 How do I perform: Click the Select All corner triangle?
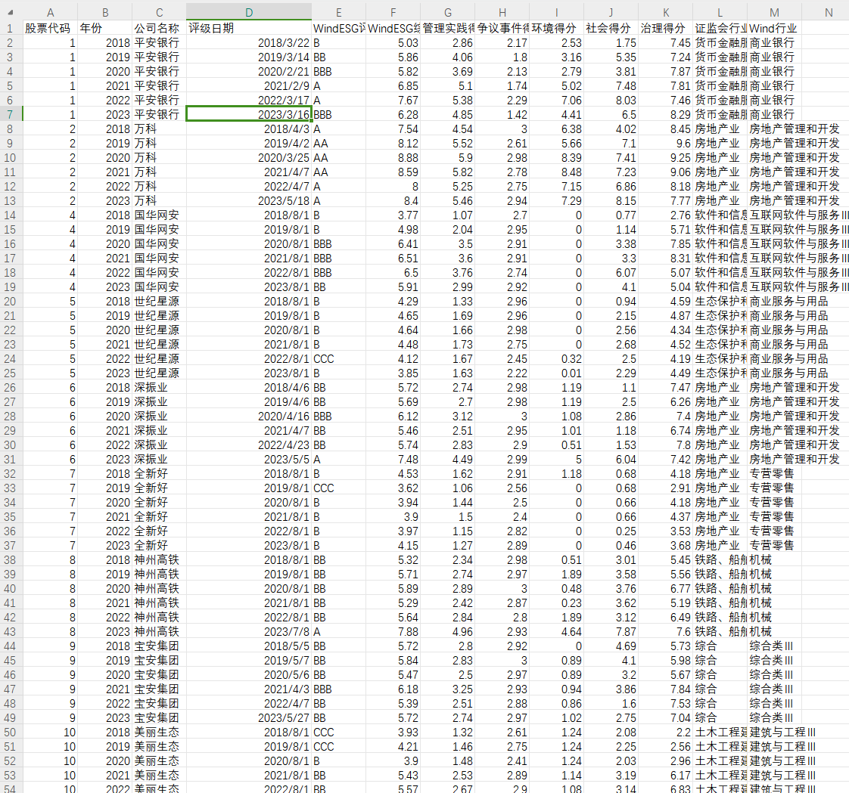[x=11, y=12]
